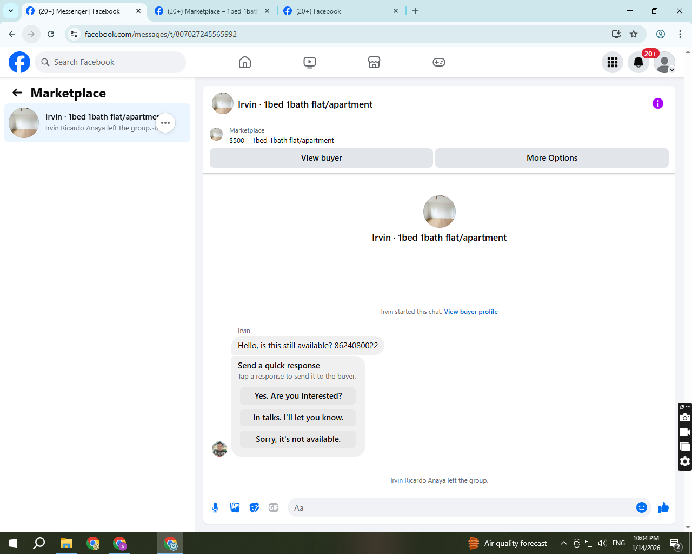Screen dimensions: 692x554
Task: Click message 'Hello, is this still available?'
Action: (308, 346)
